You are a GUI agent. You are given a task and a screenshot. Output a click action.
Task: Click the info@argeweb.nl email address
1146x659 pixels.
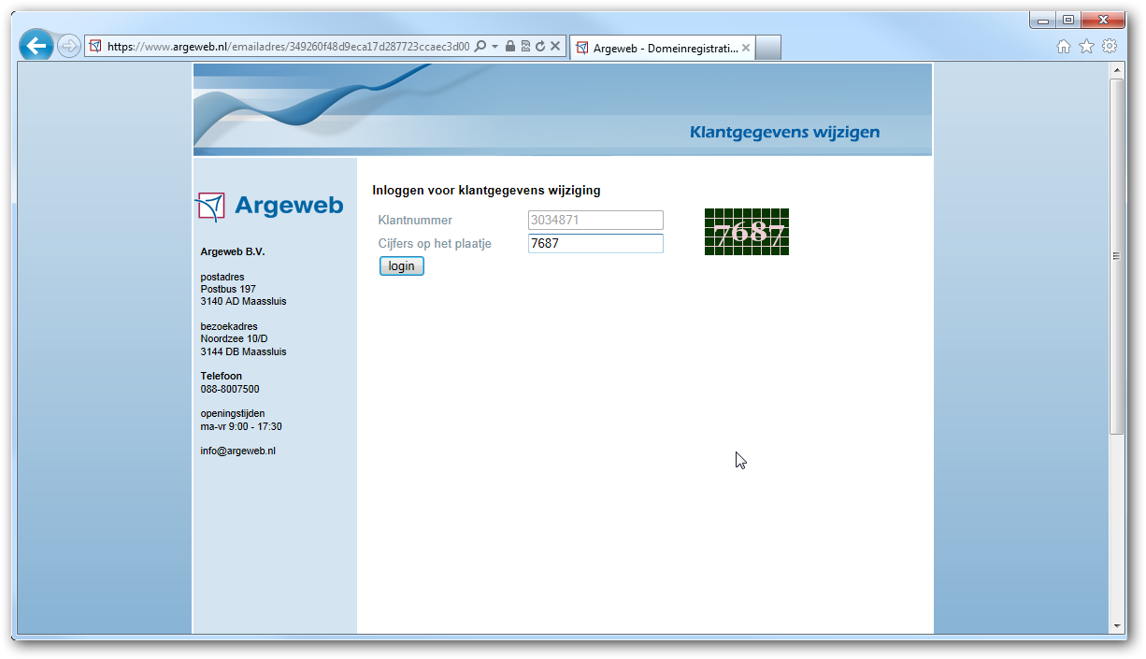(x=238, y=451)
